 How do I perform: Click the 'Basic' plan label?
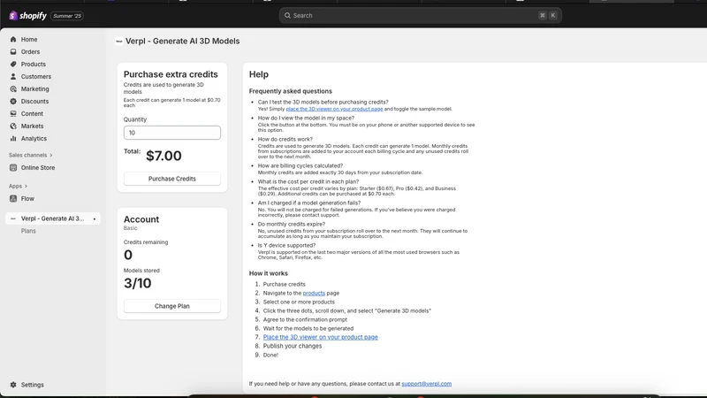pyautogui.click(x=130, y=228)
